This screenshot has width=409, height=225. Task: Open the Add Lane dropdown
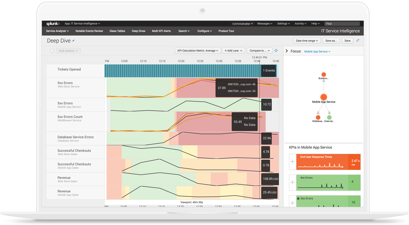[233, 50]
